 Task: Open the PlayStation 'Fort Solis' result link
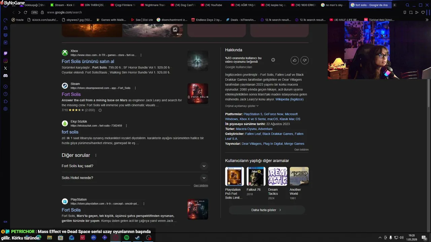click(71, 210)
